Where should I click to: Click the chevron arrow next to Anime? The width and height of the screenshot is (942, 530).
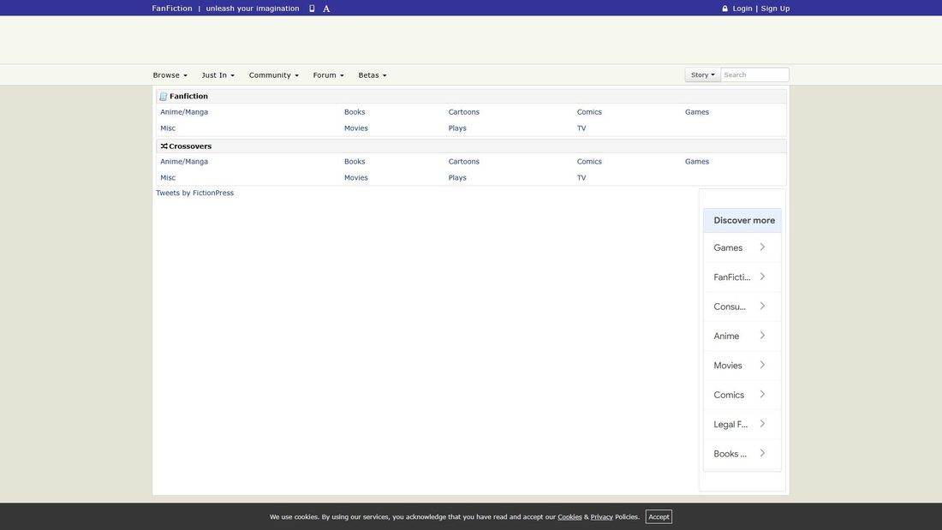pos(762,336)
